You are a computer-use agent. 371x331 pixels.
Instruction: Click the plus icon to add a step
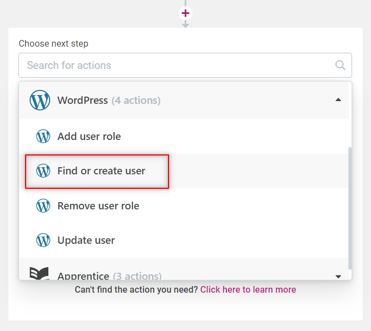pyautogui.click(x=185, y=13)
